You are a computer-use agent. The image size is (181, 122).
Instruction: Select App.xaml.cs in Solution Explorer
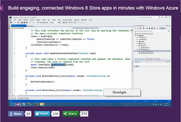pyautogui.click(x=145, y=47)
